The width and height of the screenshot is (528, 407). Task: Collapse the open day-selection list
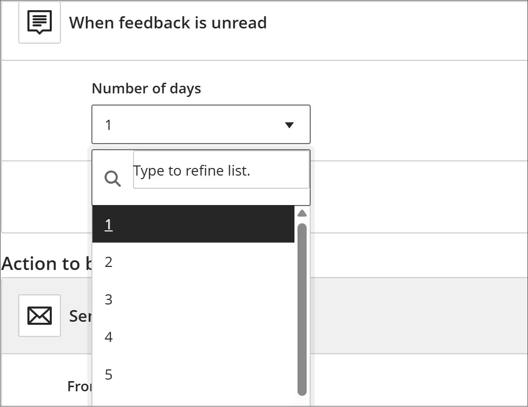point(289,124)
